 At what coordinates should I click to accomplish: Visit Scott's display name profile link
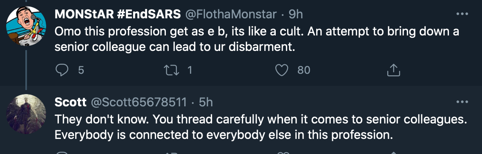tap(70, 102)
